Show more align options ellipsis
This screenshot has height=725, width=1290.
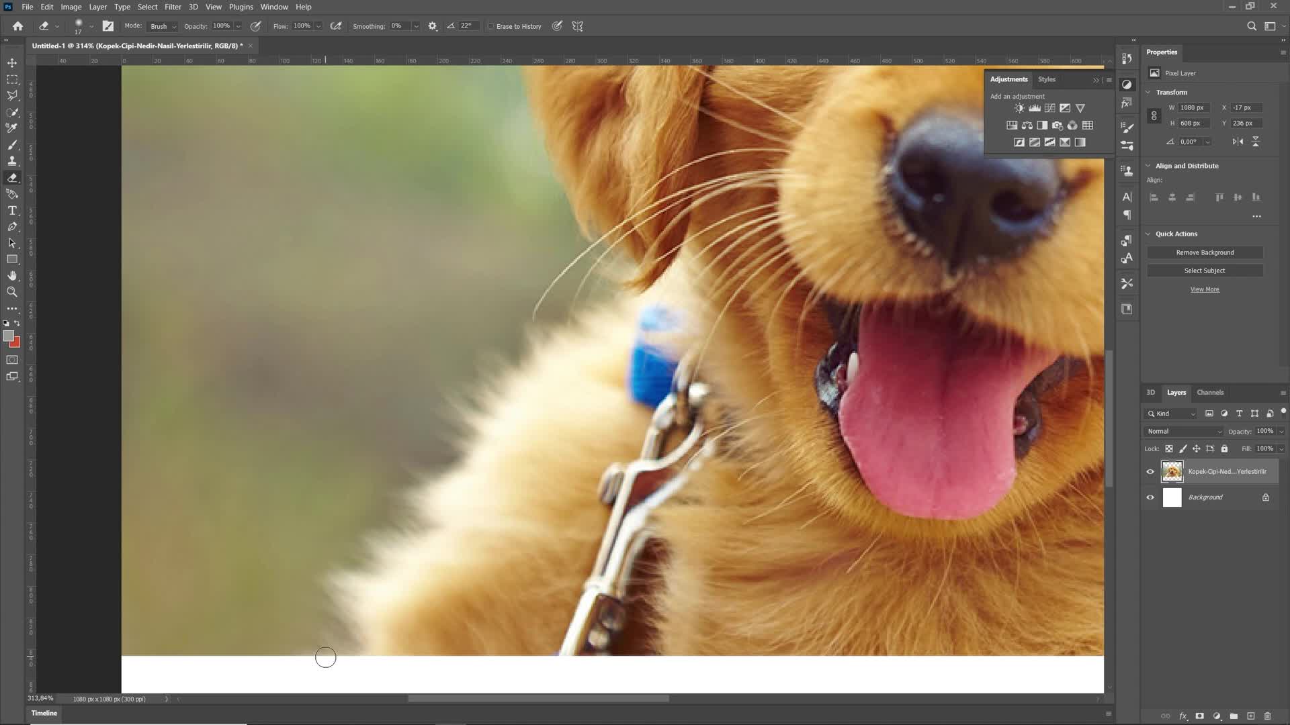(x=1256, y=216)
